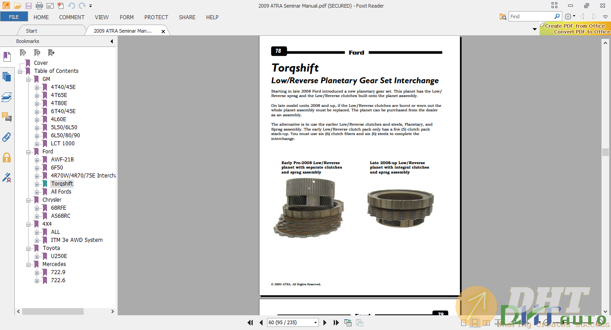Image resolution: width=611 pixels, height=330 pixels.
Task: Select the AWF-21B bookmark
Action: point(62,160)
